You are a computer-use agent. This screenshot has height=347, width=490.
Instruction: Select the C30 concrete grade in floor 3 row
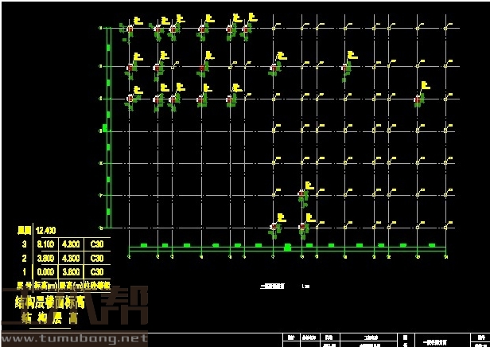pyautogui.click(x=97, y=244)
